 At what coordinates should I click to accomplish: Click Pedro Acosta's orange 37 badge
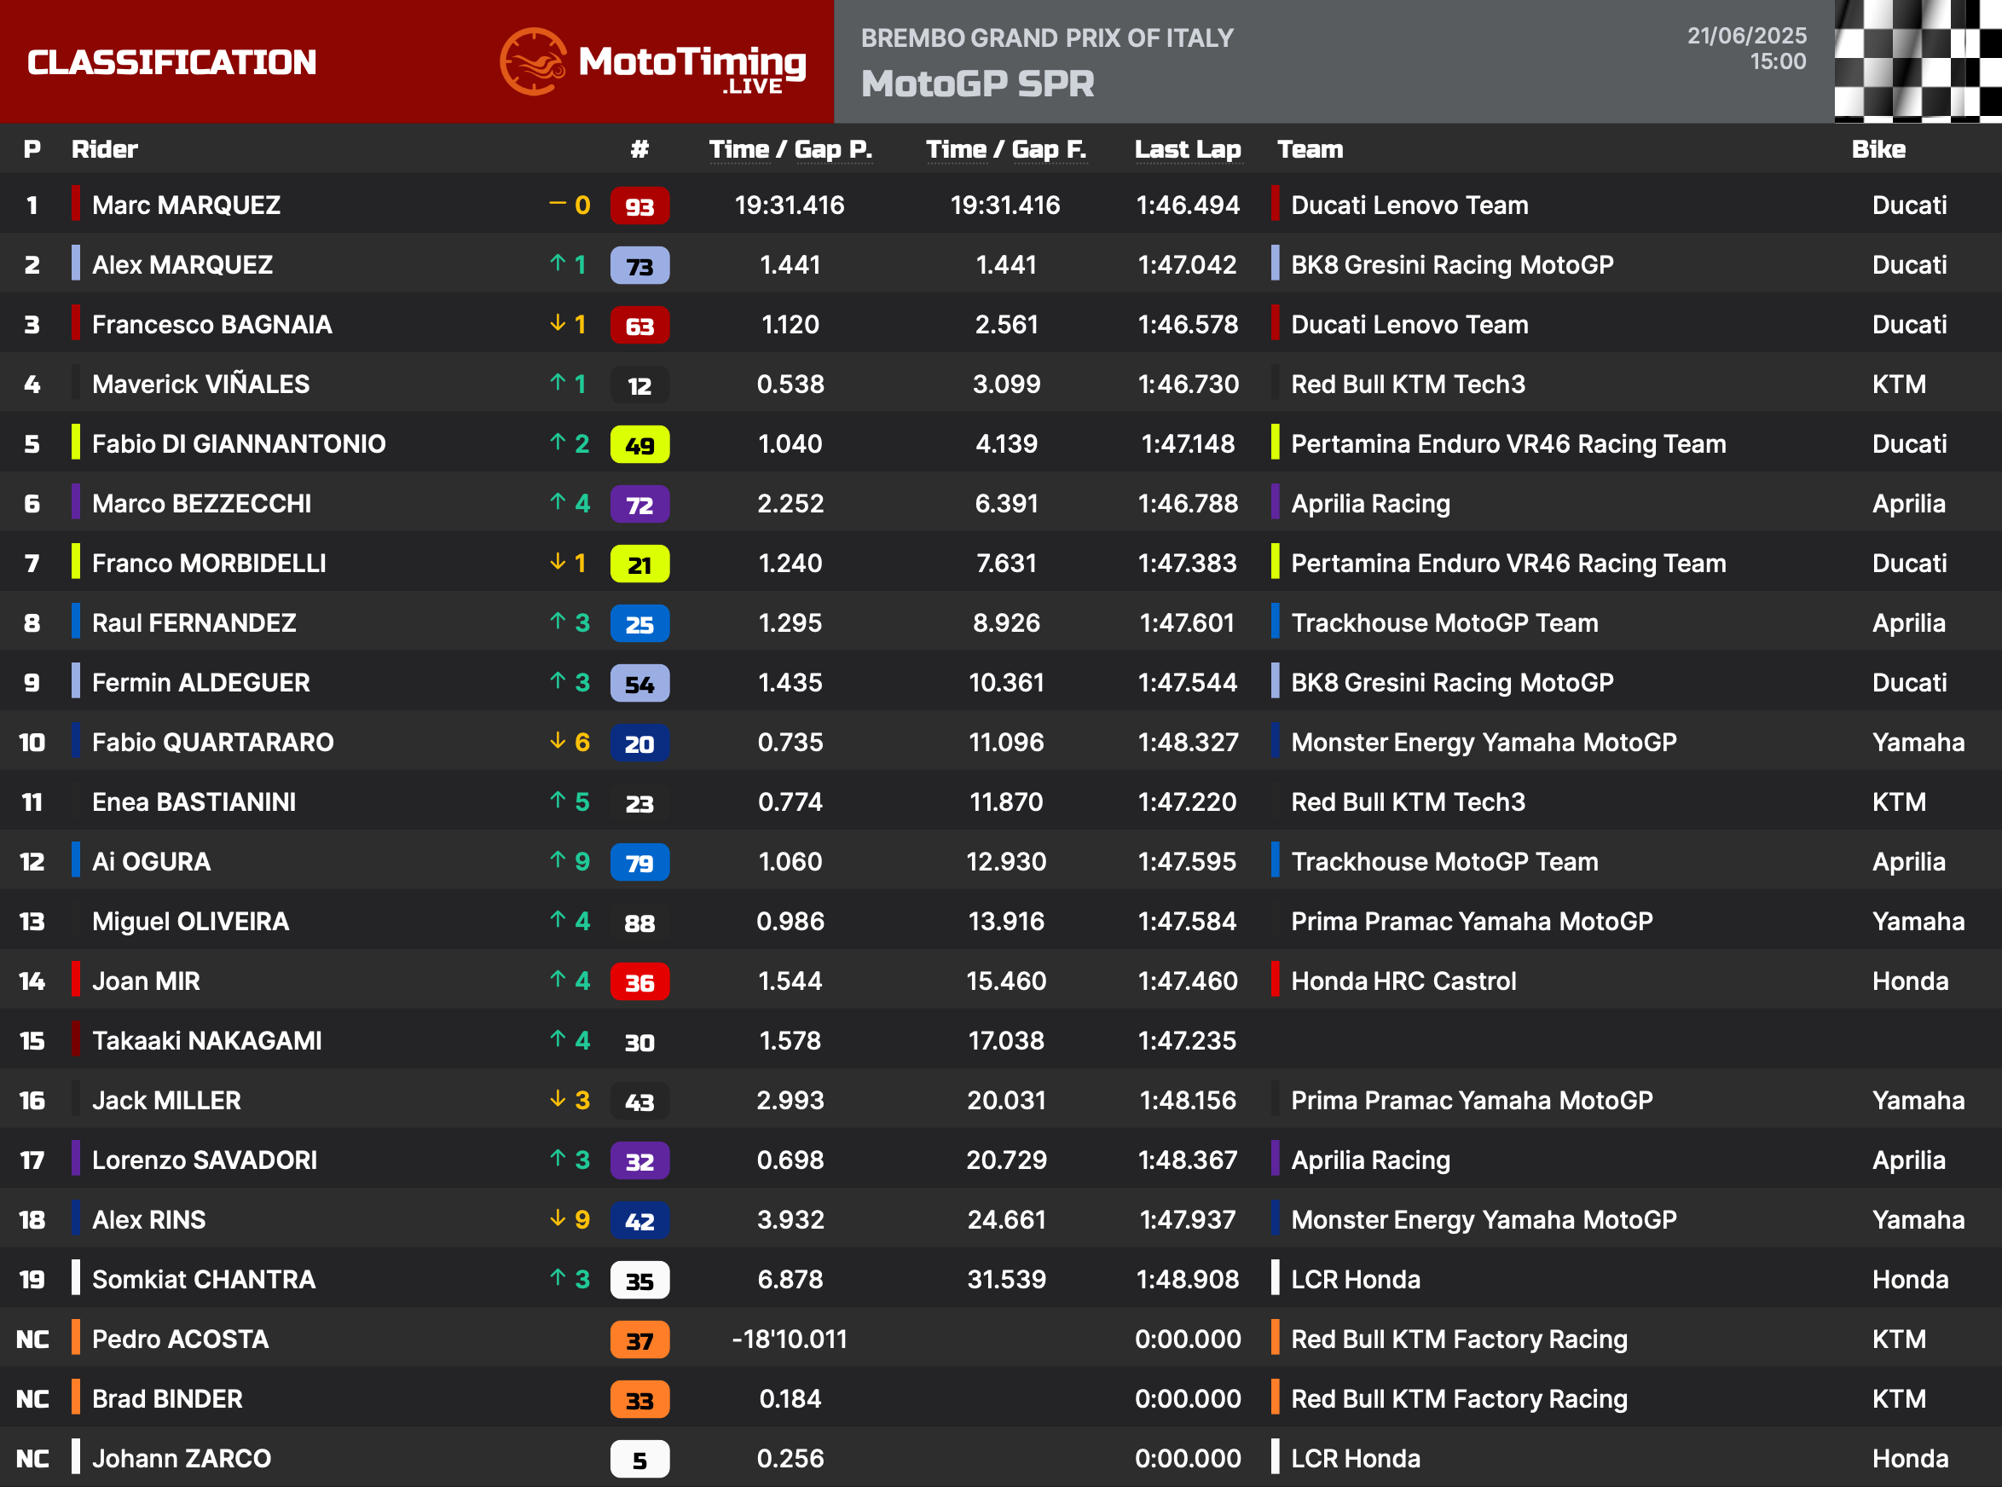click(639, 1340)
